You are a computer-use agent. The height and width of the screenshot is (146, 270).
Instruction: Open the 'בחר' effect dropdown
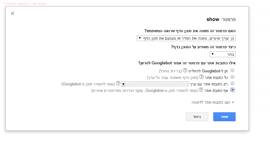(223, 54)
